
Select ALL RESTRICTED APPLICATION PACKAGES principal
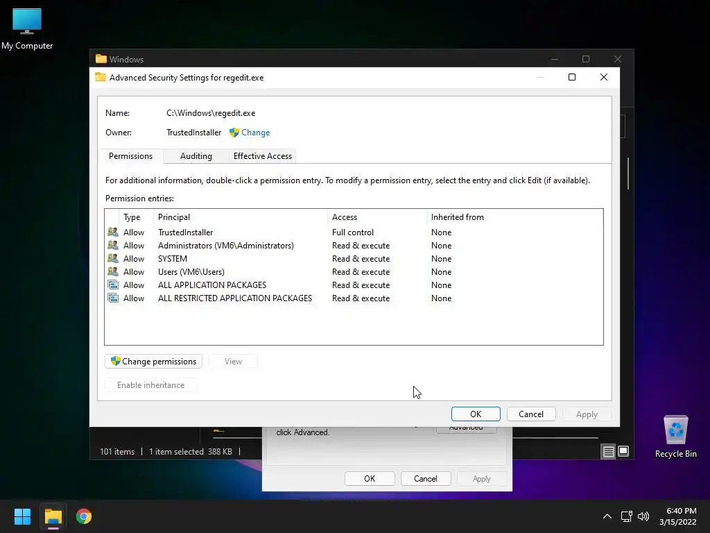234,298
